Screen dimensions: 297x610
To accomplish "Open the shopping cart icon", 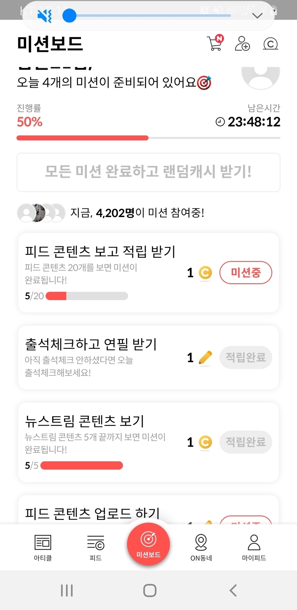I will pos(215,43).
